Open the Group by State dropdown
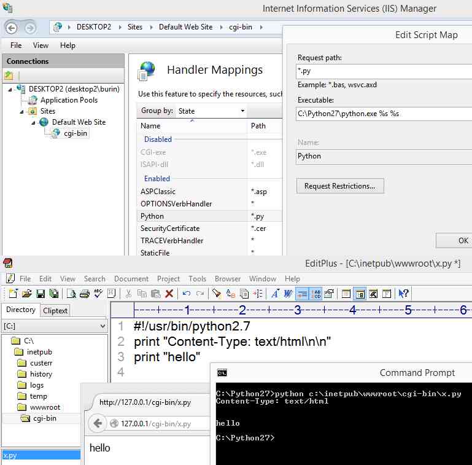This screenshot has width=472, height=465. tap(211, 111)
